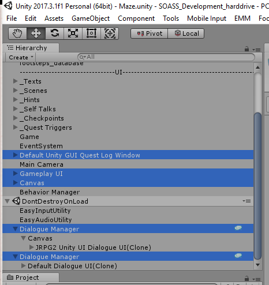269x285 pixels.
Task: Expand the Gameplay UI object
Action: pyautogui.click(x=16, y=173)
